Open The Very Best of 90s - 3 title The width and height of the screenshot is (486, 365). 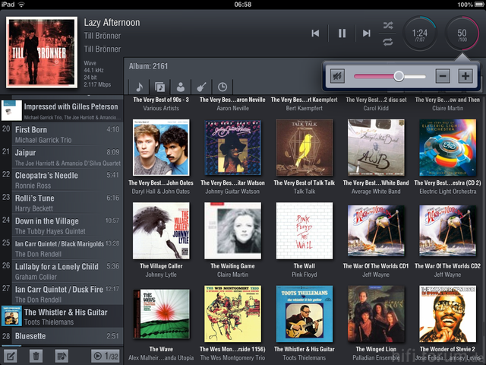[x=161, y=100]
